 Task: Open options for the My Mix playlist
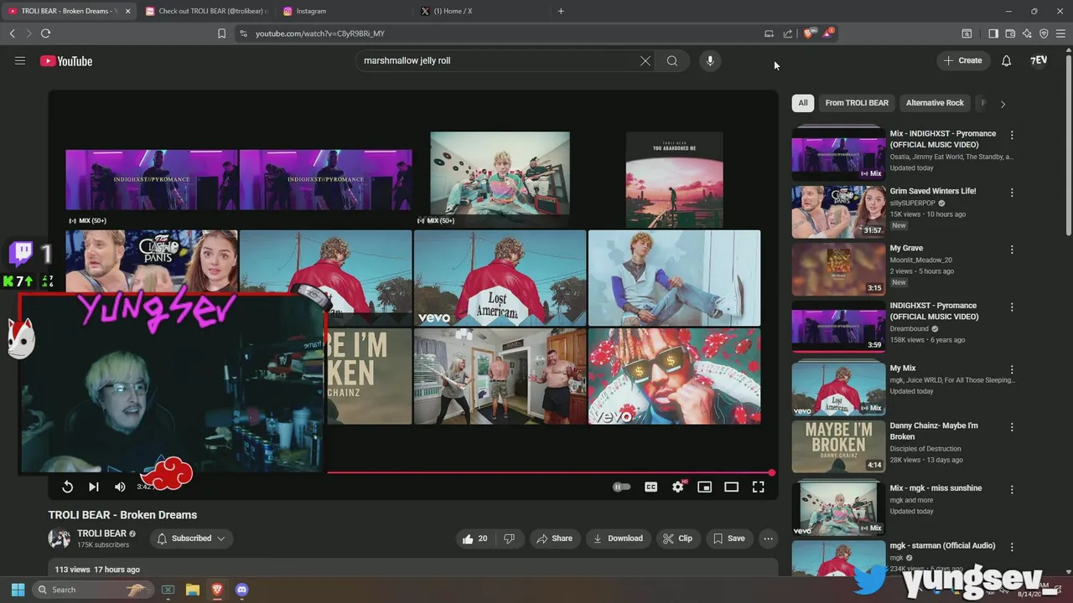click(x=1012, y=369)
